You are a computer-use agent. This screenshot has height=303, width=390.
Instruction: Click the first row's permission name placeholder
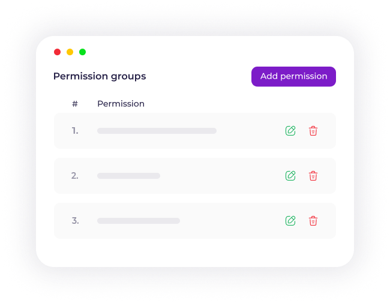click(x=157, y=131)
